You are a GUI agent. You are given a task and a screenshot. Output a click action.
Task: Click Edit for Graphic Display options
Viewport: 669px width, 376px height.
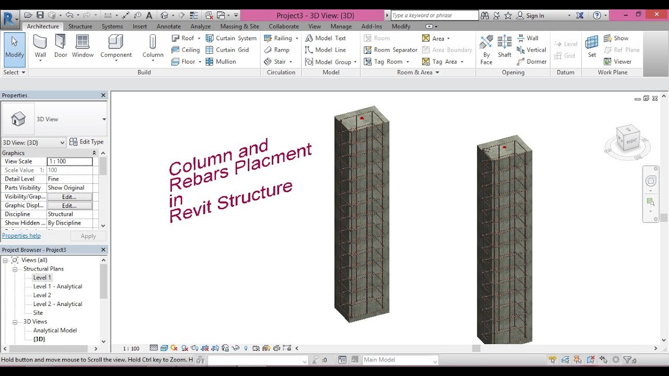(70, 206)
